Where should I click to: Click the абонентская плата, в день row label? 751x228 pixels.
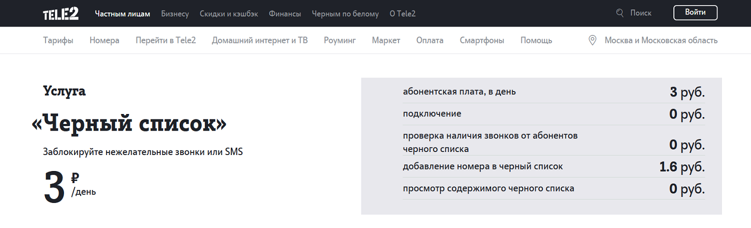(x=459, y=92)
